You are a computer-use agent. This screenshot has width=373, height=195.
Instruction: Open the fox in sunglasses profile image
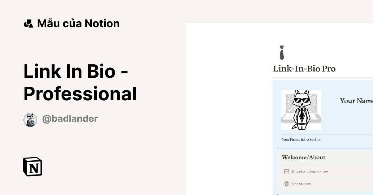(301, 110)
